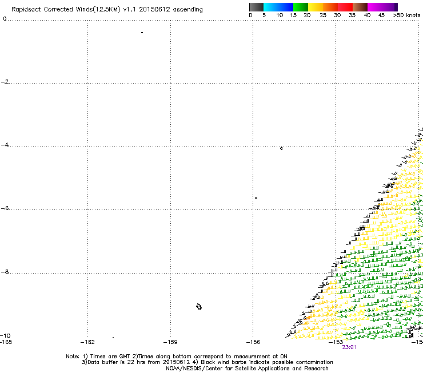Click the '-8' latitude axis label
The width and height of the screenshot is (423, 372).
click(5, 272)
